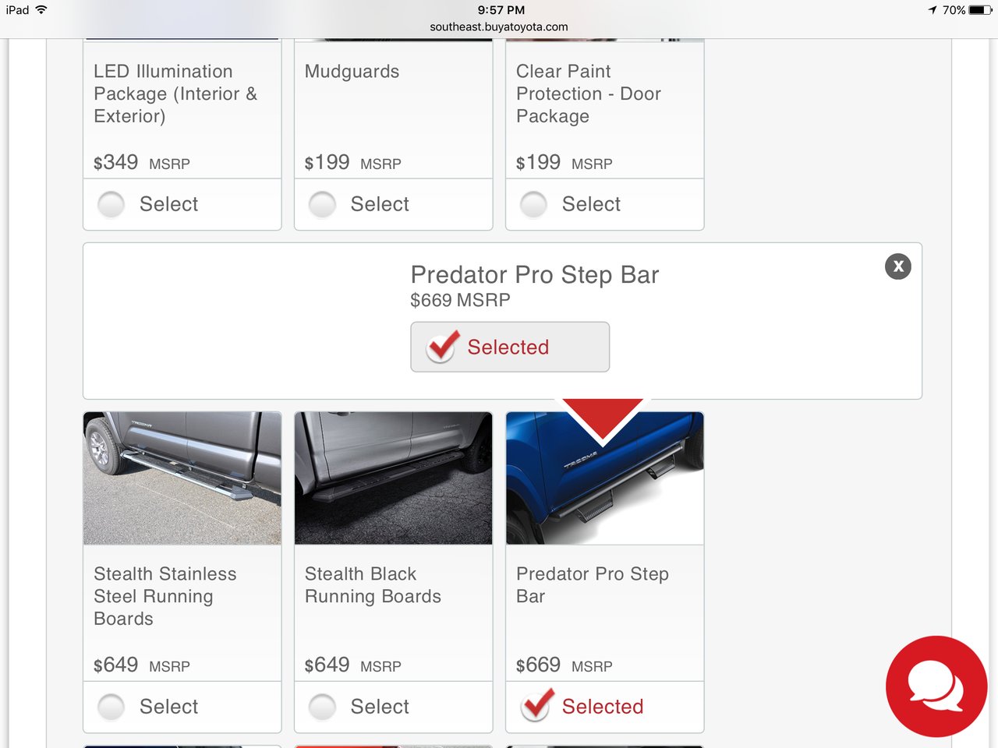Select LED Illumination Package radio button
998x748 pixels.
[111, 204]
